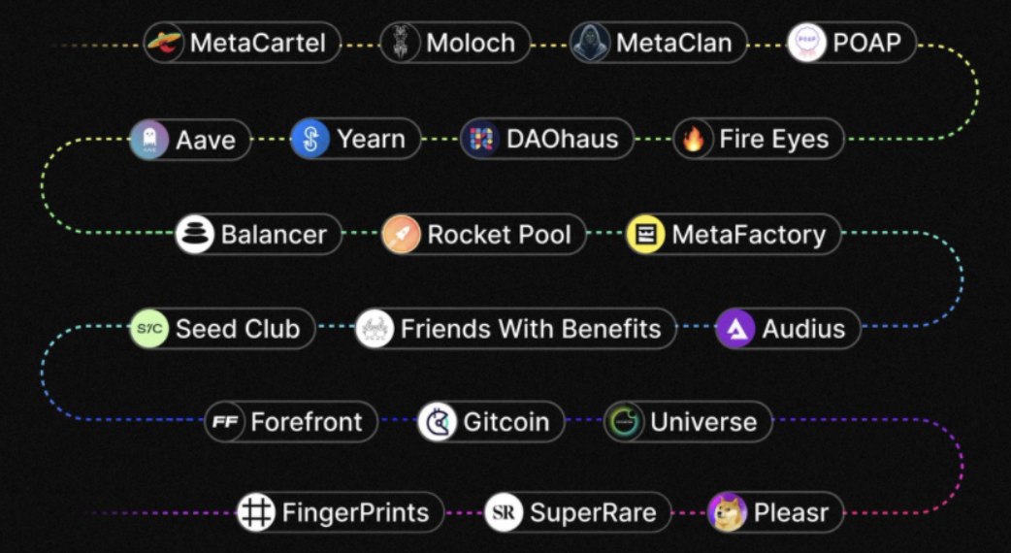Image resolution: width=1011 pixels, height=553 pixels.
Task: Click the MetaCartel sombrero logo icon
Action: [164, 43]
